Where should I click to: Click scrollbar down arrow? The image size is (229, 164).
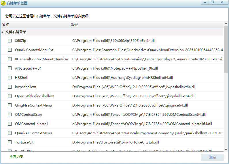click(x=226, y=149)
